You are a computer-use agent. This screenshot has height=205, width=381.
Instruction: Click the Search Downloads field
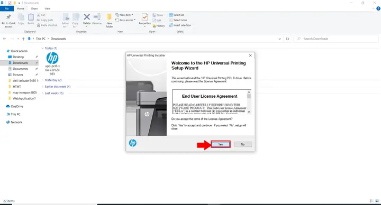click(337, 39)
